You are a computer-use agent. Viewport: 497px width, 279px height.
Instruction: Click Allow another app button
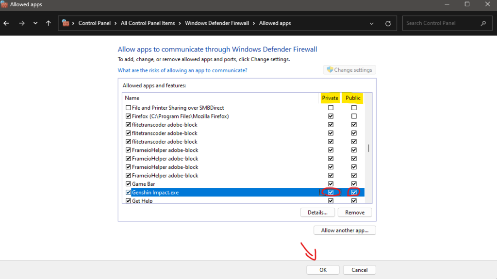(x=345, y=230)
